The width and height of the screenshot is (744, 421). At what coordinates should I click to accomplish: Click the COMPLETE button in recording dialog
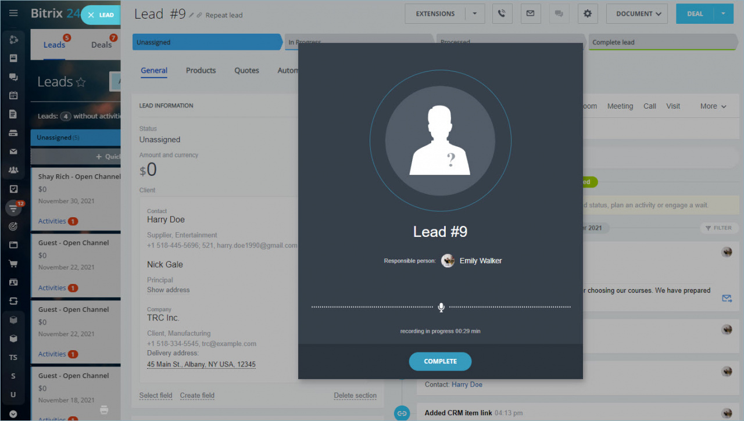440,361
